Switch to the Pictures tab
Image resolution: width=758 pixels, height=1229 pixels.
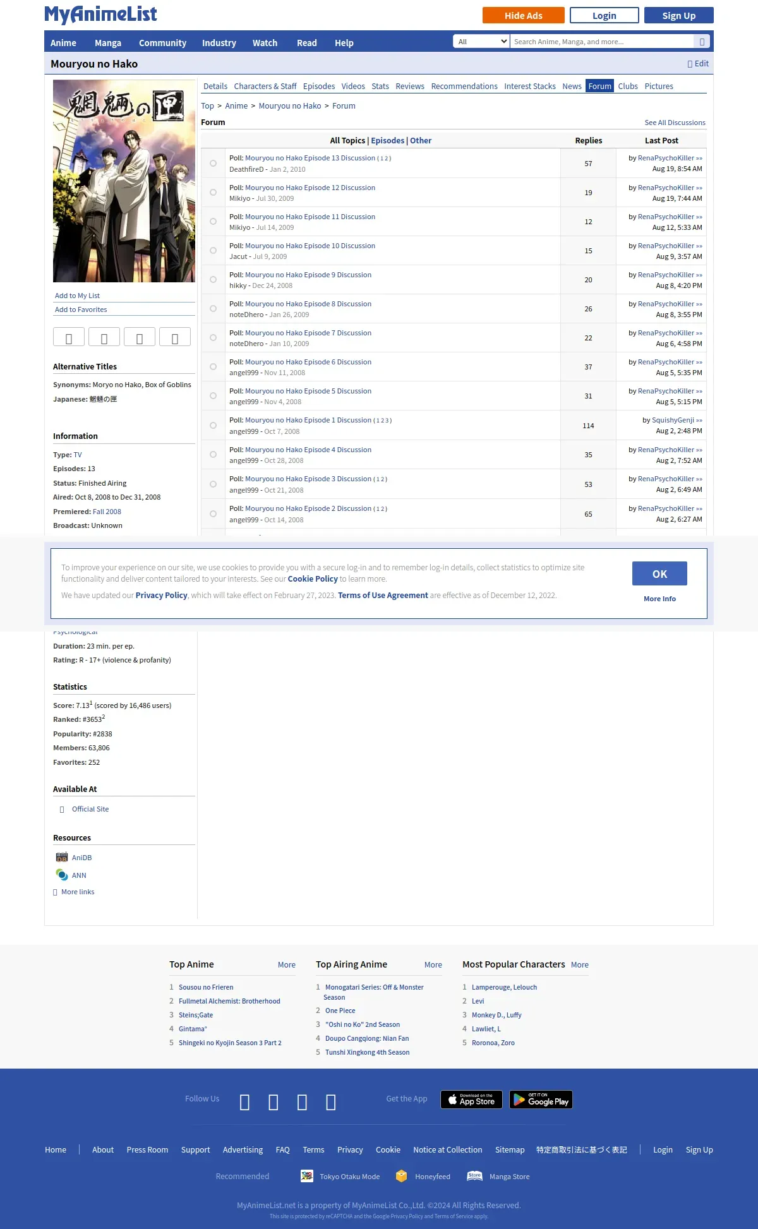point(659,87)
